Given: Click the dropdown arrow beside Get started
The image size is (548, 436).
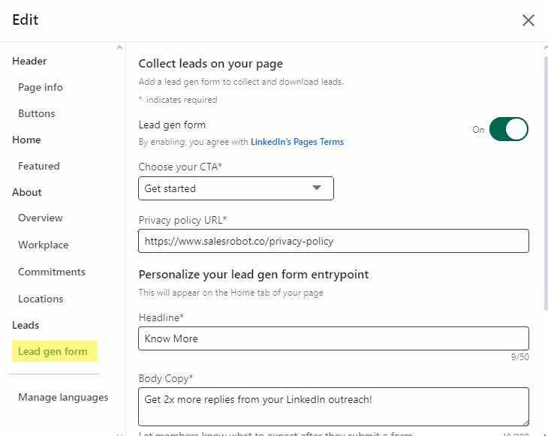Looking at the screenshot, I should click(317, 188).
